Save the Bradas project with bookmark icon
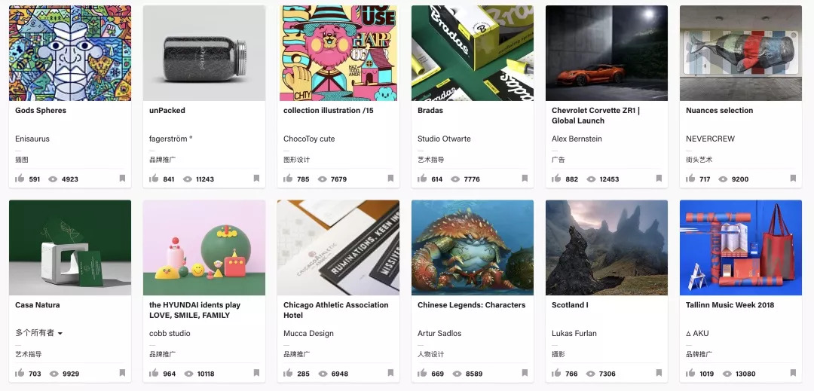Image resolution: width=814 pixels, height=391 pixels. pos(525,179)
